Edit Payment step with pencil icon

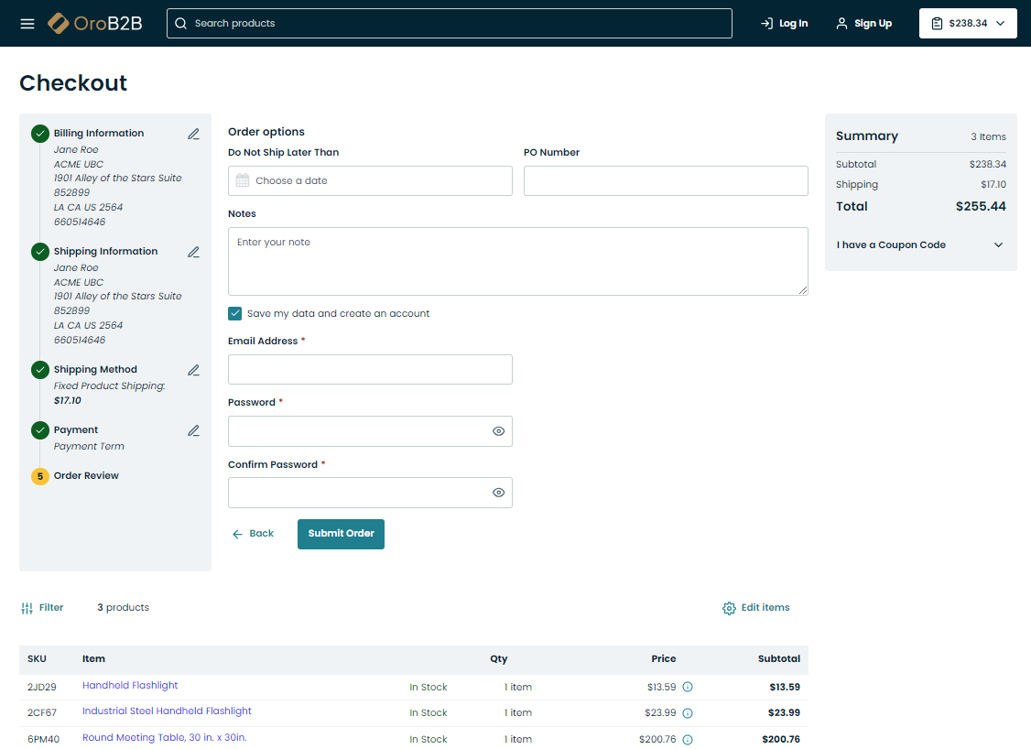pos(193,430)
